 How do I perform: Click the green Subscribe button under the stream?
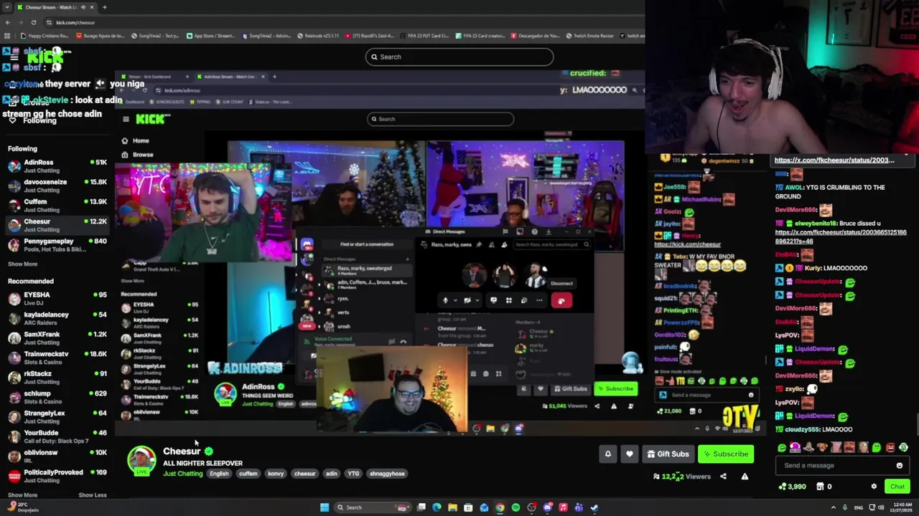pyautogui.click(x=726, y=454)
